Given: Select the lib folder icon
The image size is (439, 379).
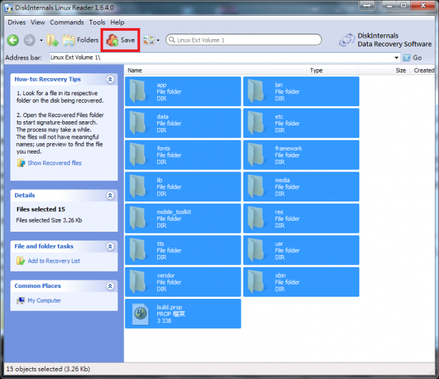Looking at the screenshot, I should (x=138, y=186).
